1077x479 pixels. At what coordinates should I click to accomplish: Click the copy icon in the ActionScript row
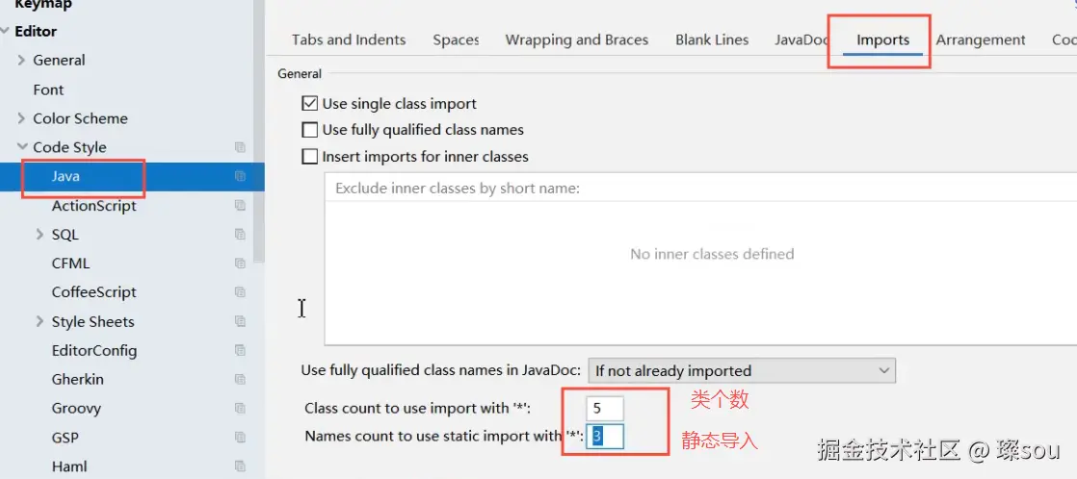240,205
